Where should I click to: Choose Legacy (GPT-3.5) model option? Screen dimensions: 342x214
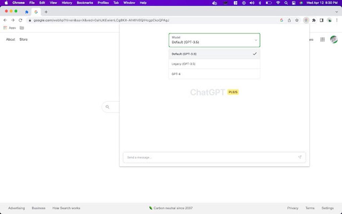point(214,64)
